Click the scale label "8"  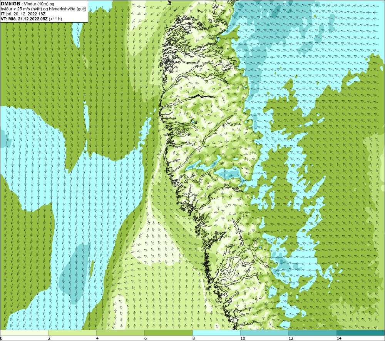pyautogui.click(x=194, y=338)
